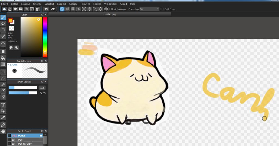
Task: Undock the Color panel
Action: (42, 15)
